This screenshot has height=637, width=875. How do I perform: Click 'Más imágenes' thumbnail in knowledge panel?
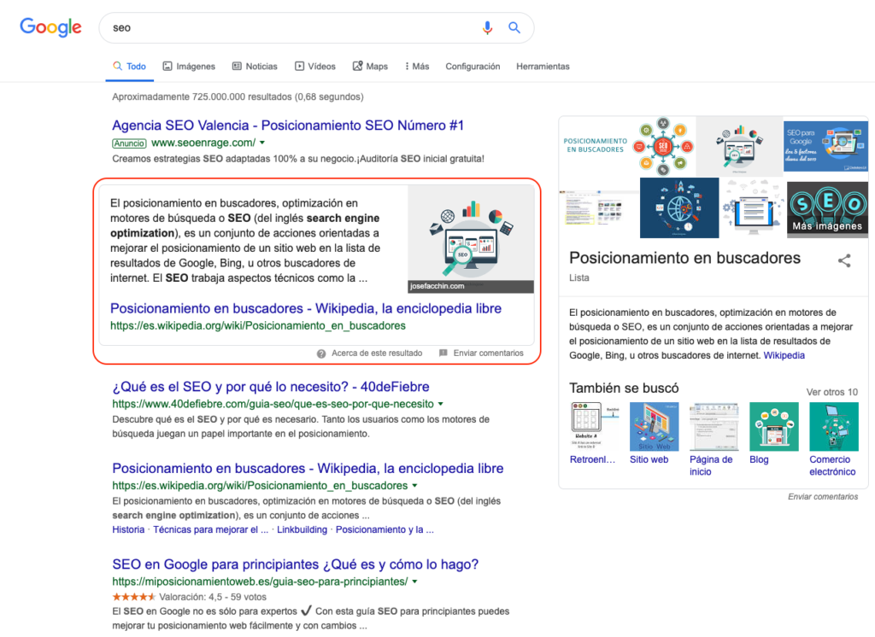pos(827,210)
